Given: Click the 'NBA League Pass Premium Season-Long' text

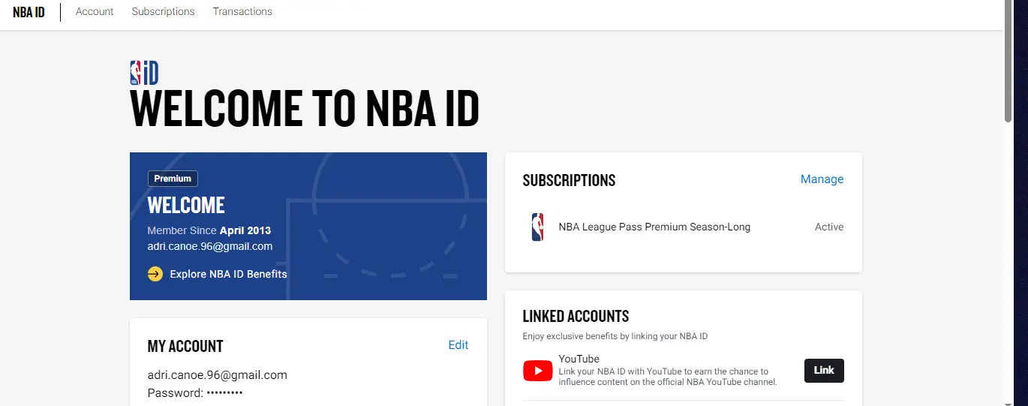Looking at the screenshot, I should pos(654,227).
